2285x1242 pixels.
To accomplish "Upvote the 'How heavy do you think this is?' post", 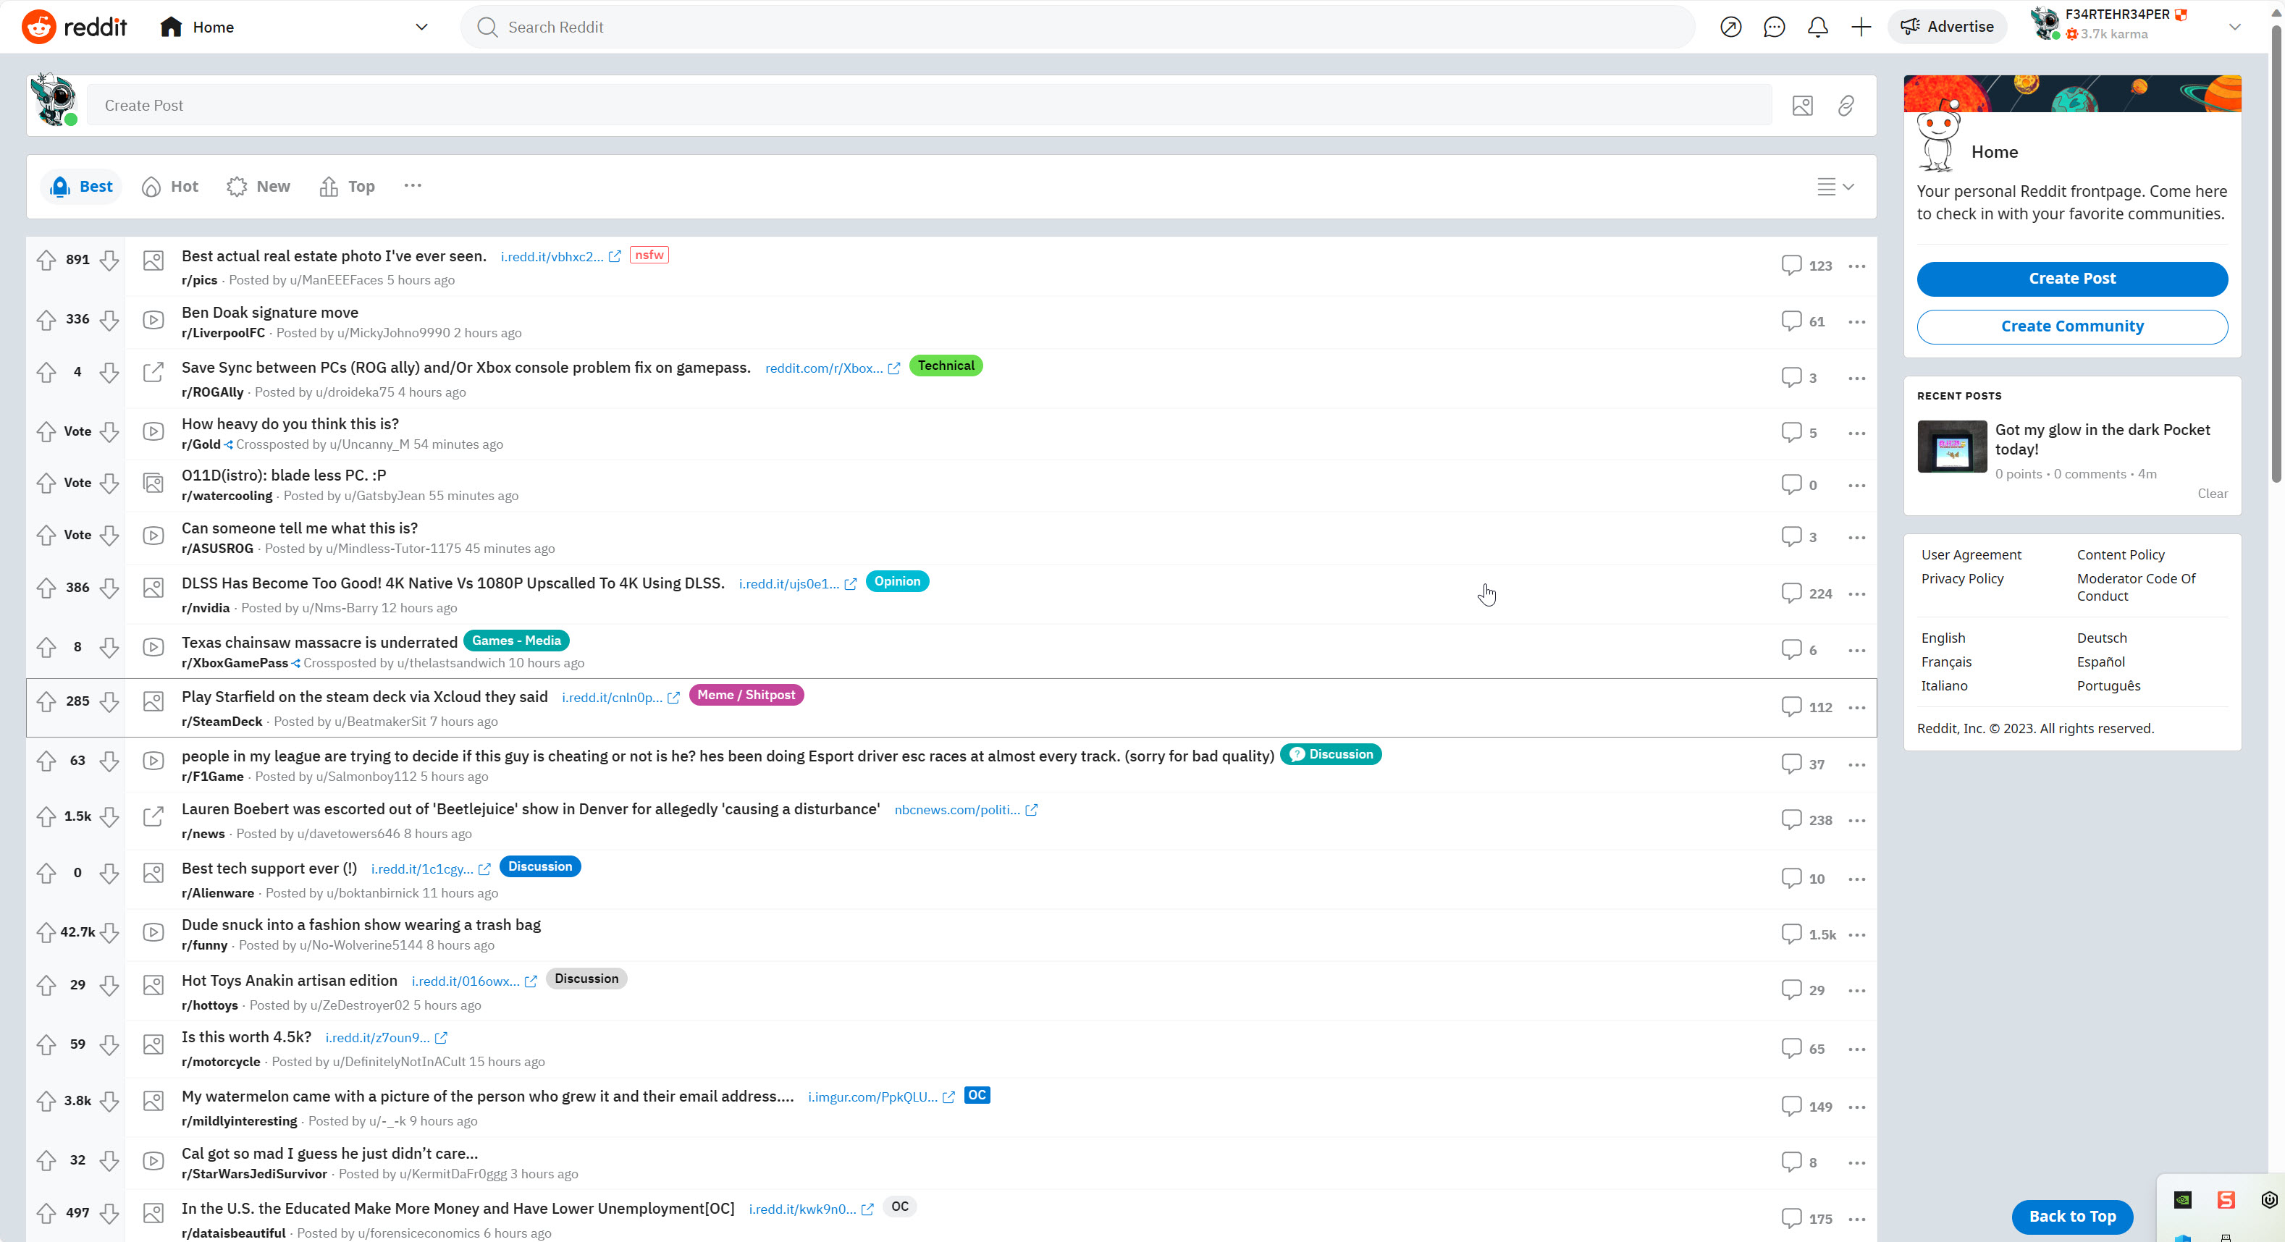I will pos(46,431).
